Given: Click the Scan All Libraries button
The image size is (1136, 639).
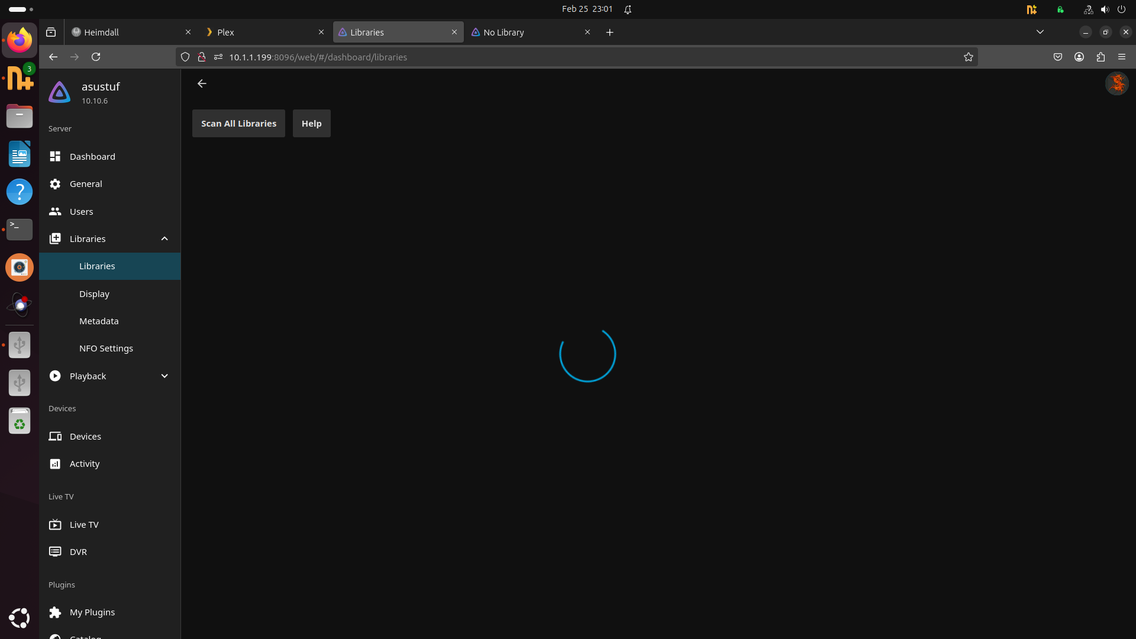Looking at the screenshot, I should 238,123.
